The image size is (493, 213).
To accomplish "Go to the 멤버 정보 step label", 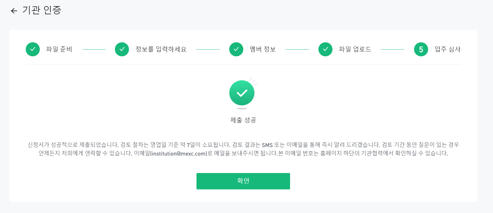I will point(263,49).
